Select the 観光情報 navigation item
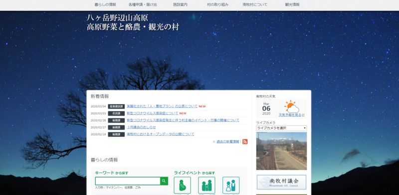This screenshot has width=399, height=195. coord(292,4)
